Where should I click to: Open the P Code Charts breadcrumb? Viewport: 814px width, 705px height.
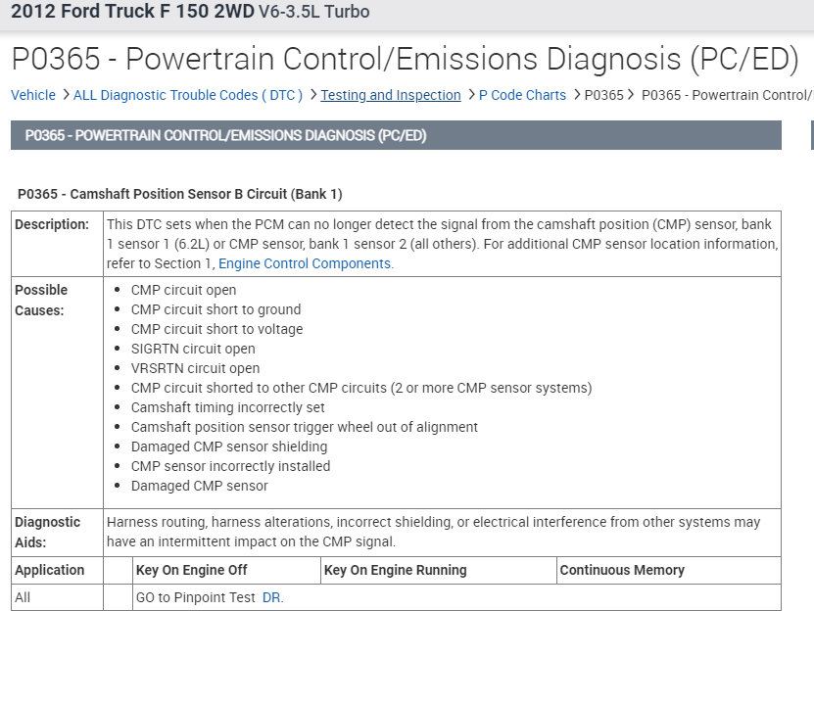tap(522, 95)
